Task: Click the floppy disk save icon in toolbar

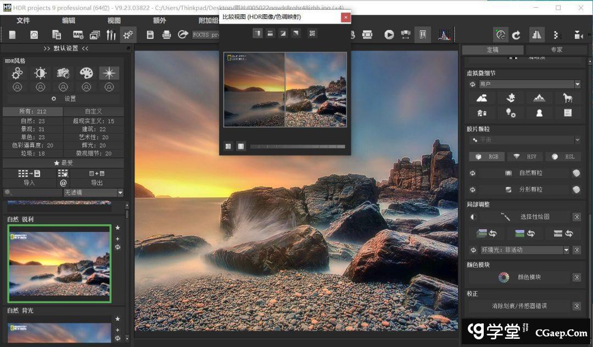Action: pyautogui.click(x=150, y=35)
